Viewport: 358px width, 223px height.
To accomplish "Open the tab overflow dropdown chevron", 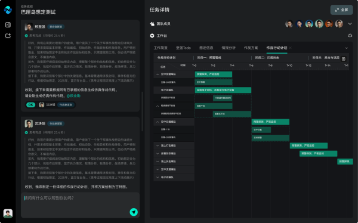I will [x=346, y=48].
